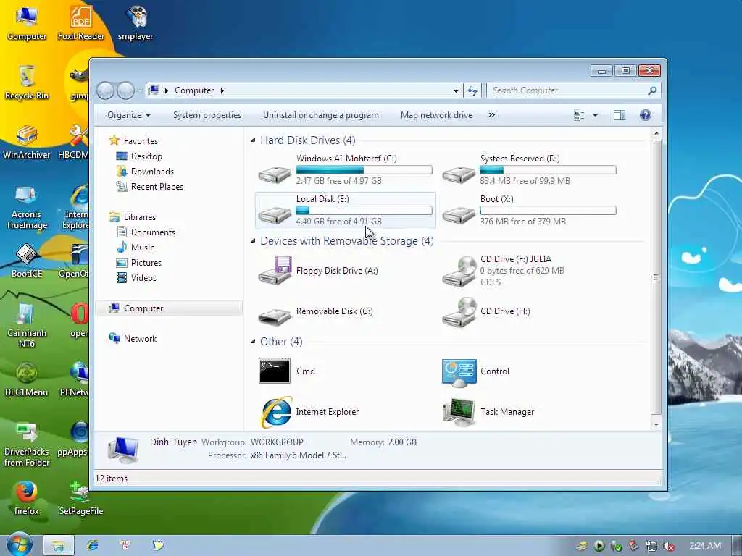Launch DriverPacks from Folder shortcut
Screen dimensions: 742x556
point(27,444)
